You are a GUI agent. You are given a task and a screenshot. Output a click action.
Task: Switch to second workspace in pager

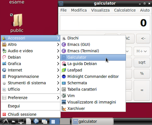(x=65, y=121)
